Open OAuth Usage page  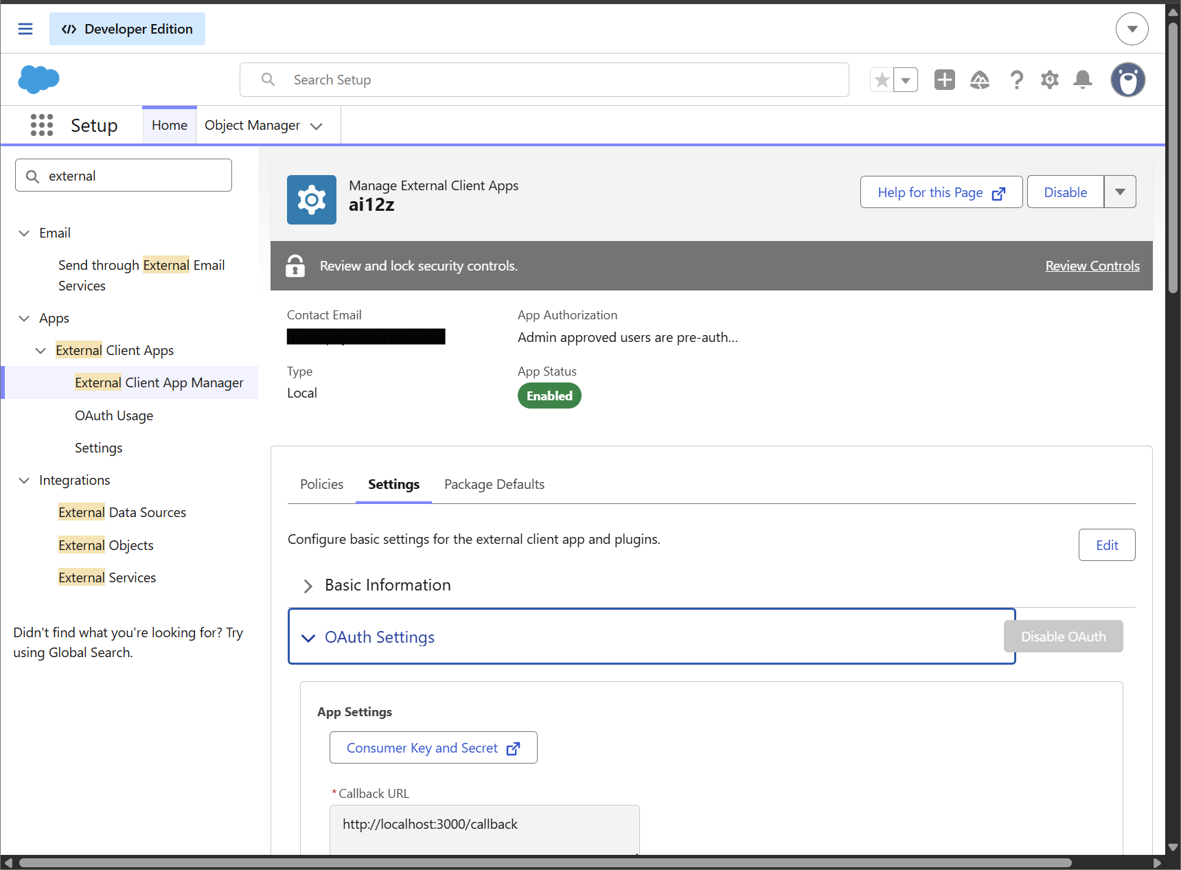114,415
